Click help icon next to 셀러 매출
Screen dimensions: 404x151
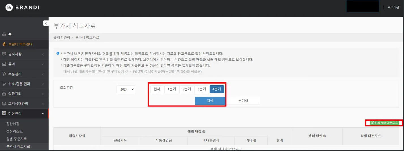coord(204,132)
